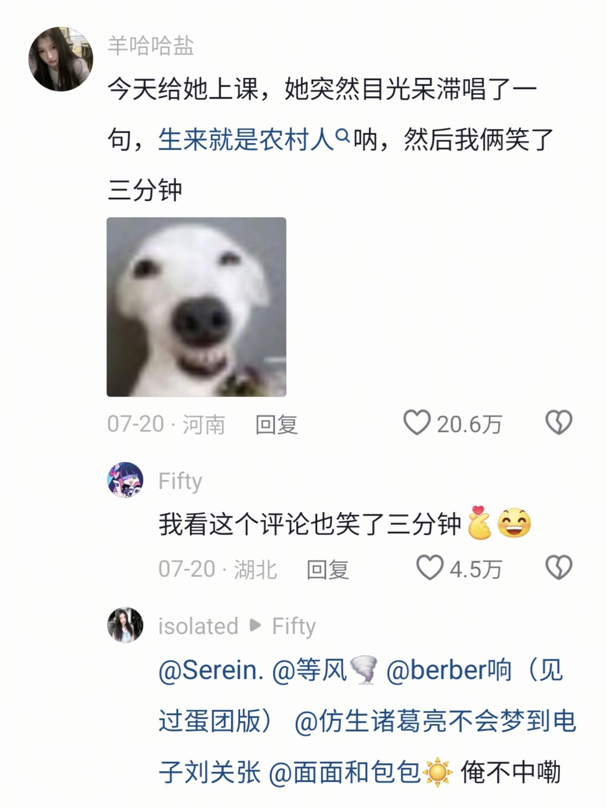
Task: Open isolated's profile avatar
Action: click(x=125, y=625)
